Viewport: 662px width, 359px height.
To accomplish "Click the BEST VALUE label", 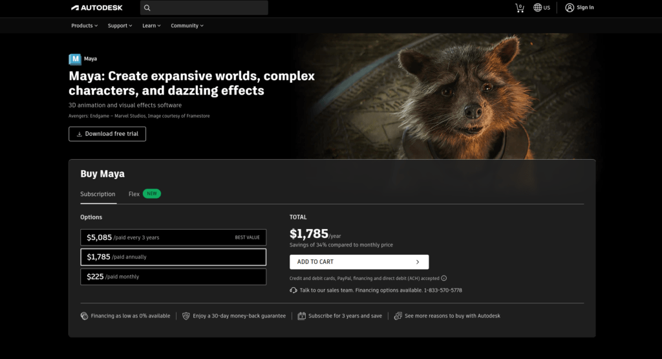I will pos(248,237).
